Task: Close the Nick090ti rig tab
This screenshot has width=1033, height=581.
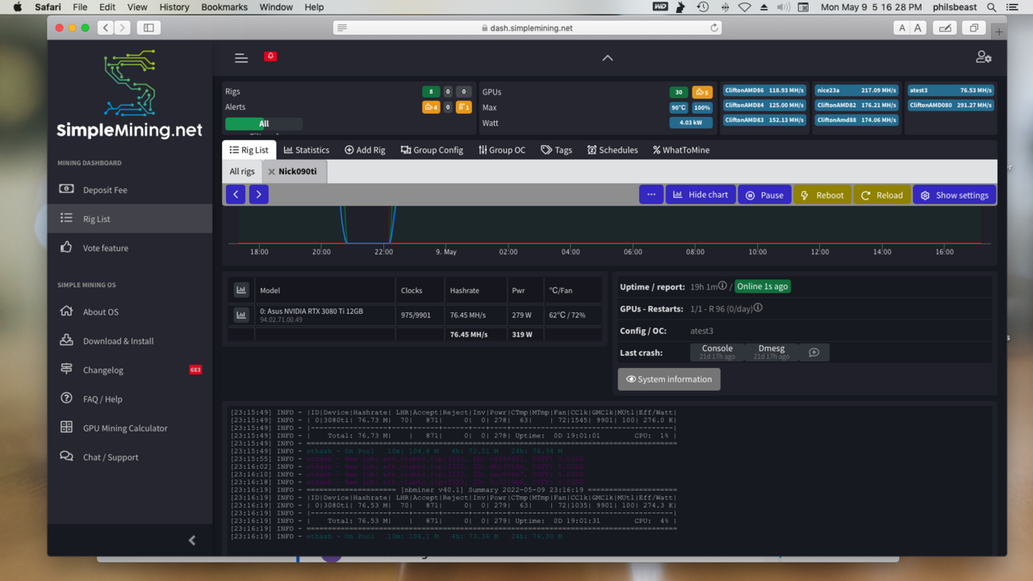Action: pos(272,172)
